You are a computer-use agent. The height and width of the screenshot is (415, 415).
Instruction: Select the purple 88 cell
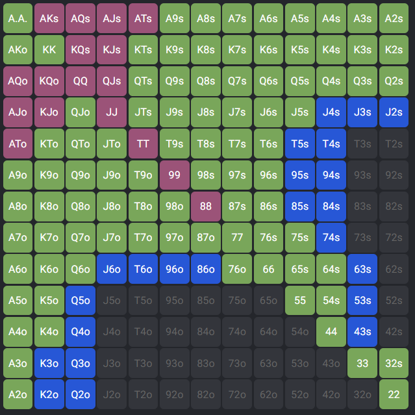[206, 207]
